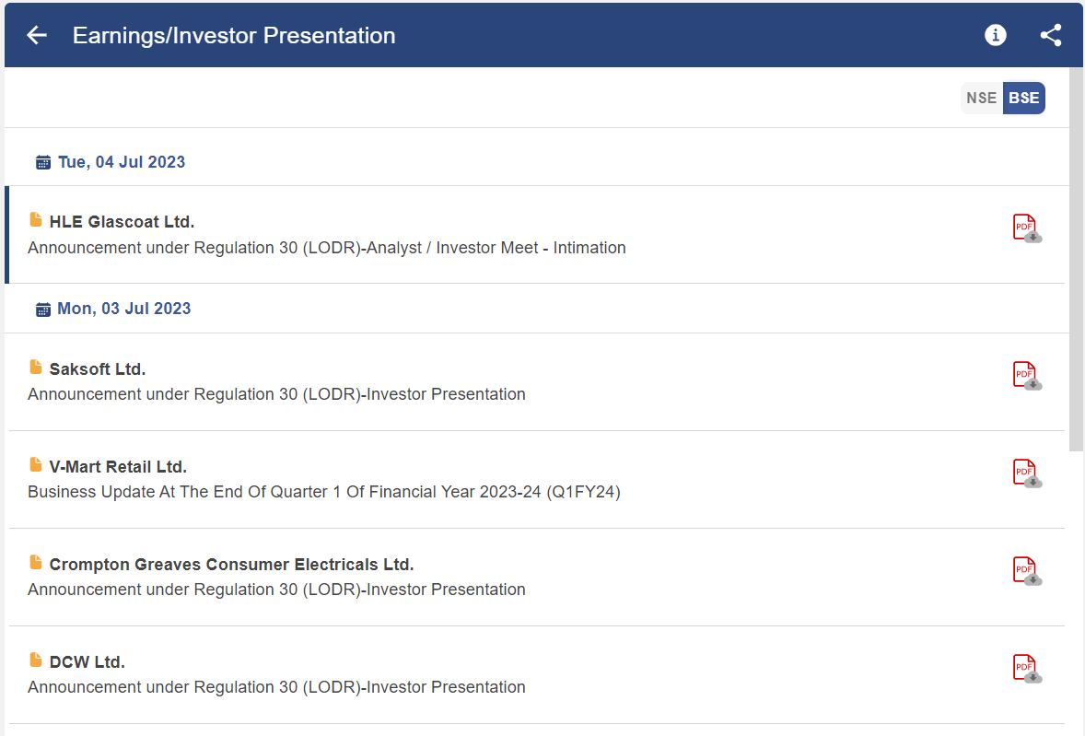Go back using the header arrow

click(x=37, y=35)
